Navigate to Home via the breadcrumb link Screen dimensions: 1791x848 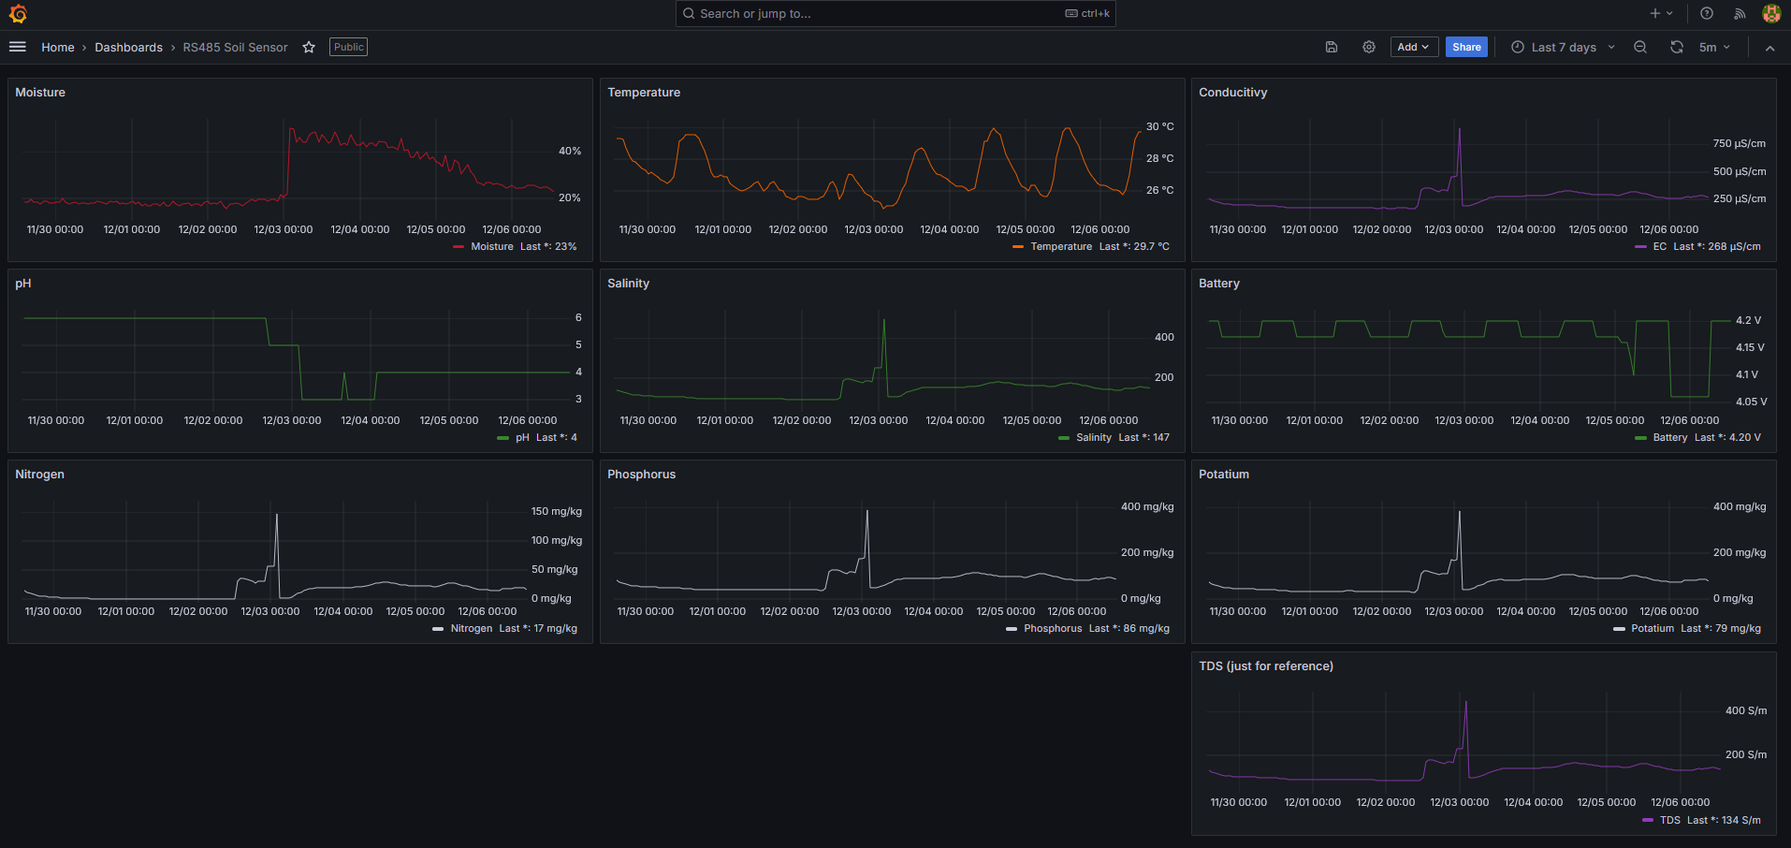[x=57, y=47]
